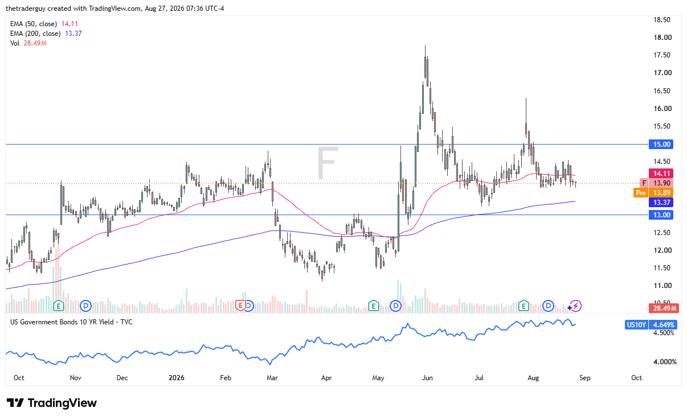Viewport: 687px width, 420px height.
Task: Click the 11.00 price axis label
Action: [x=661, y=286]
